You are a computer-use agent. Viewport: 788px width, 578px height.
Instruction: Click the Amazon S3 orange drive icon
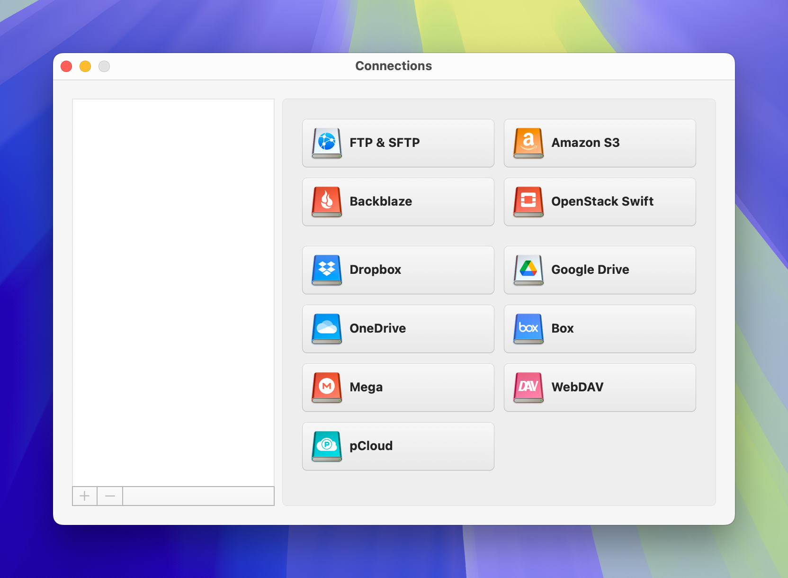coord(528,143)
